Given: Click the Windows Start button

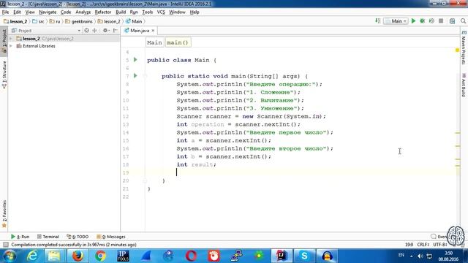Looking at the screenshot, I should click(10, 256).
